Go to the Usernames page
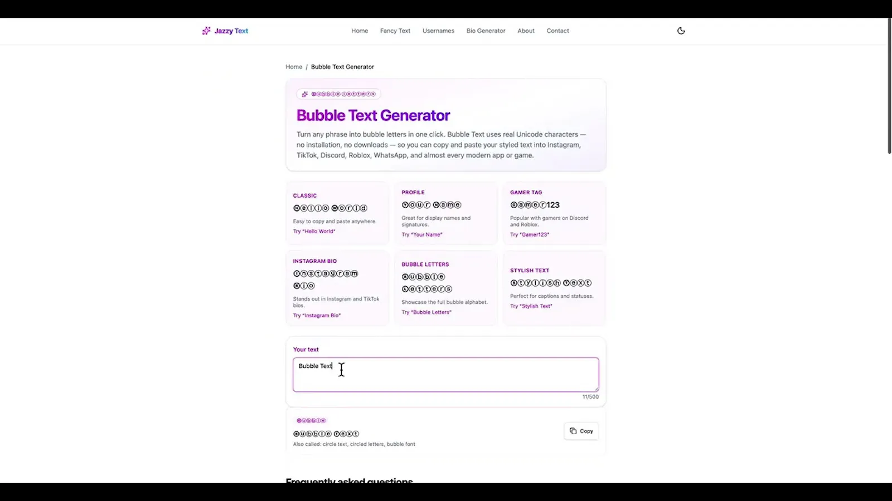Viewport: 892px width, 501px height. 438,31
